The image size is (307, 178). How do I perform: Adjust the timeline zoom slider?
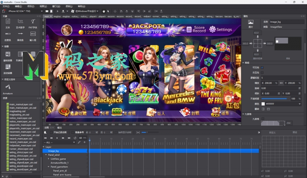(x=150, y=132)
